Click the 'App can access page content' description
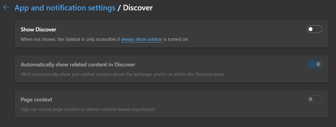 click(88, 109)
